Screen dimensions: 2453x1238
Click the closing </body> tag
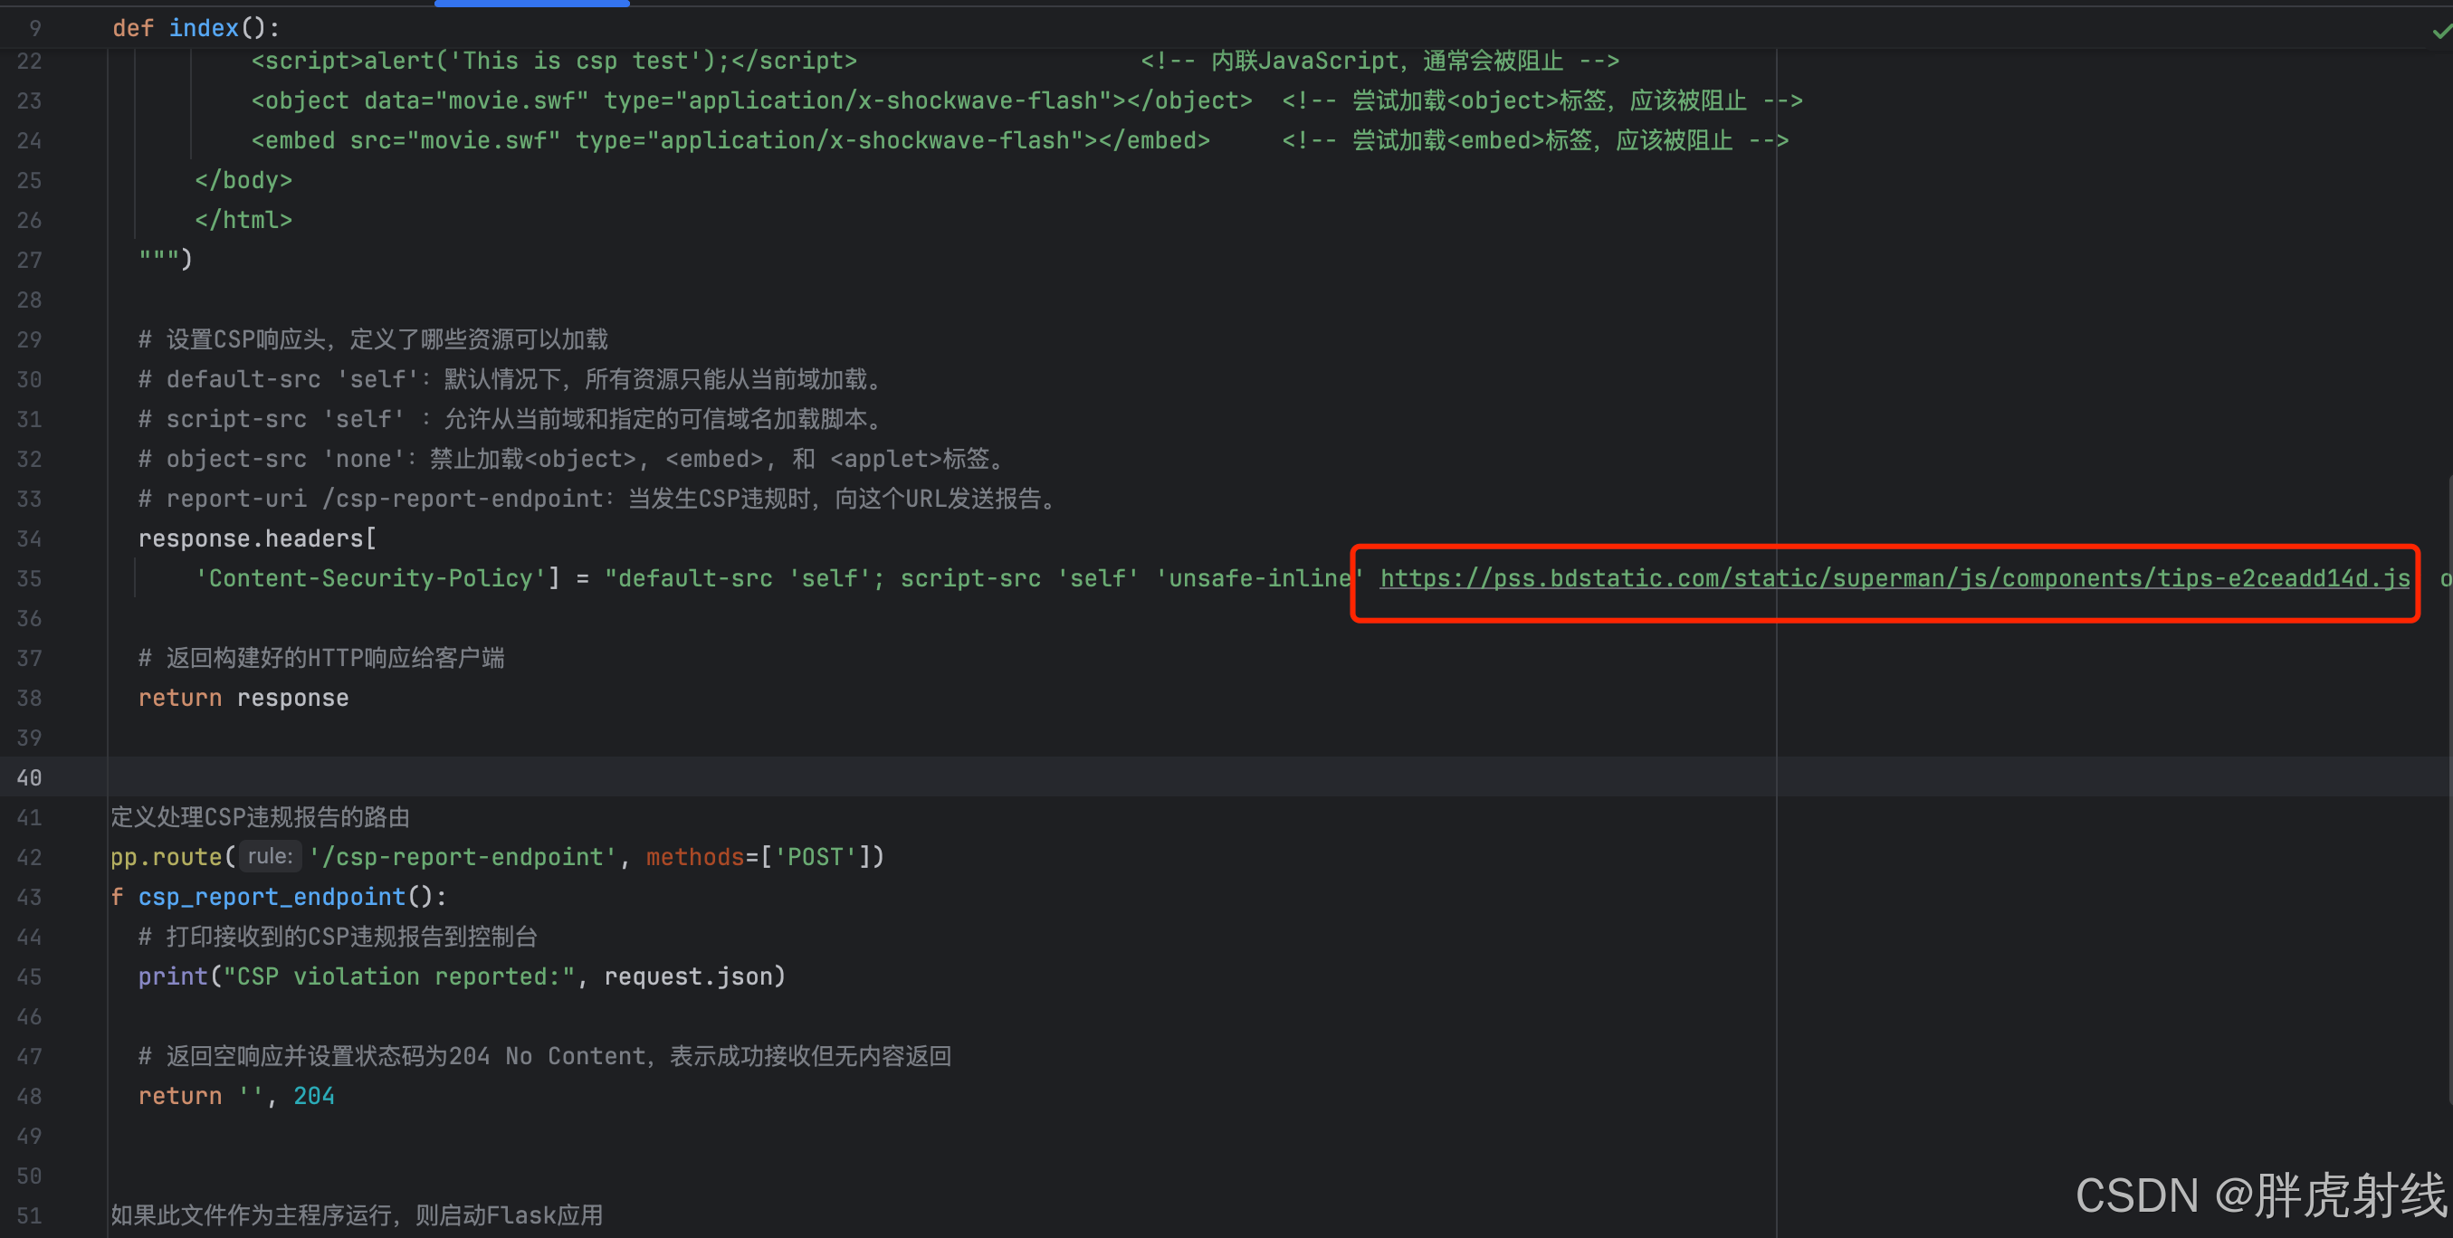[x=243, y=180]
